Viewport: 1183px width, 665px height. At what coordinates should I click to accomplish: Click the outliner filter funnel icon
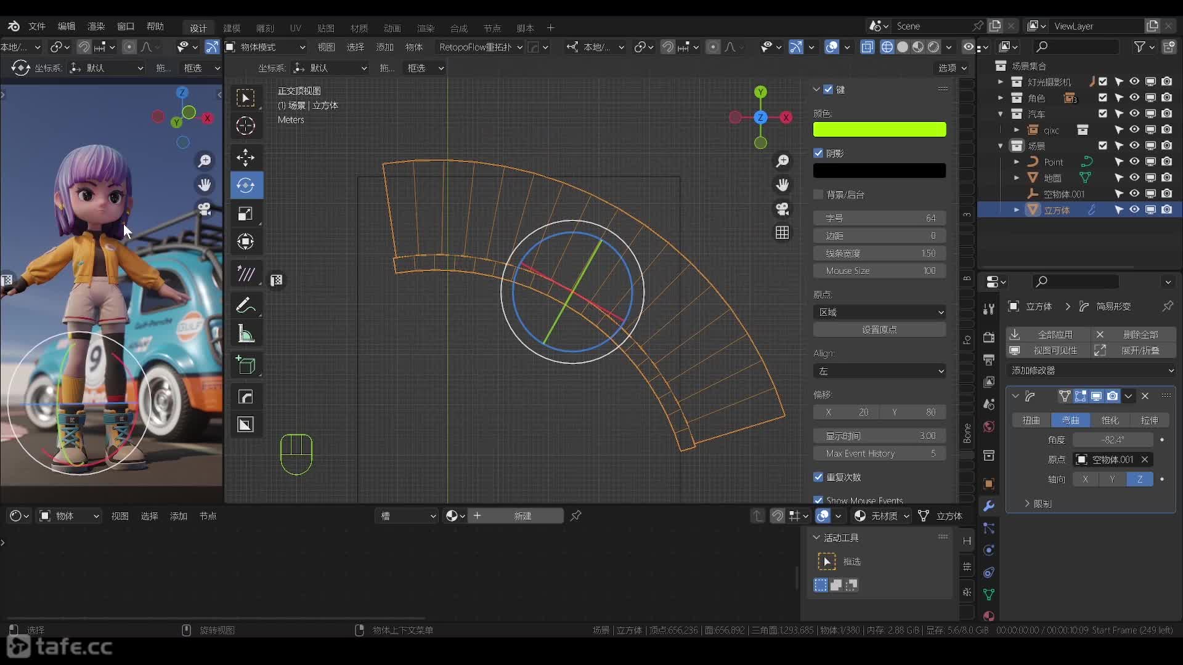(x=1140, y=47)
